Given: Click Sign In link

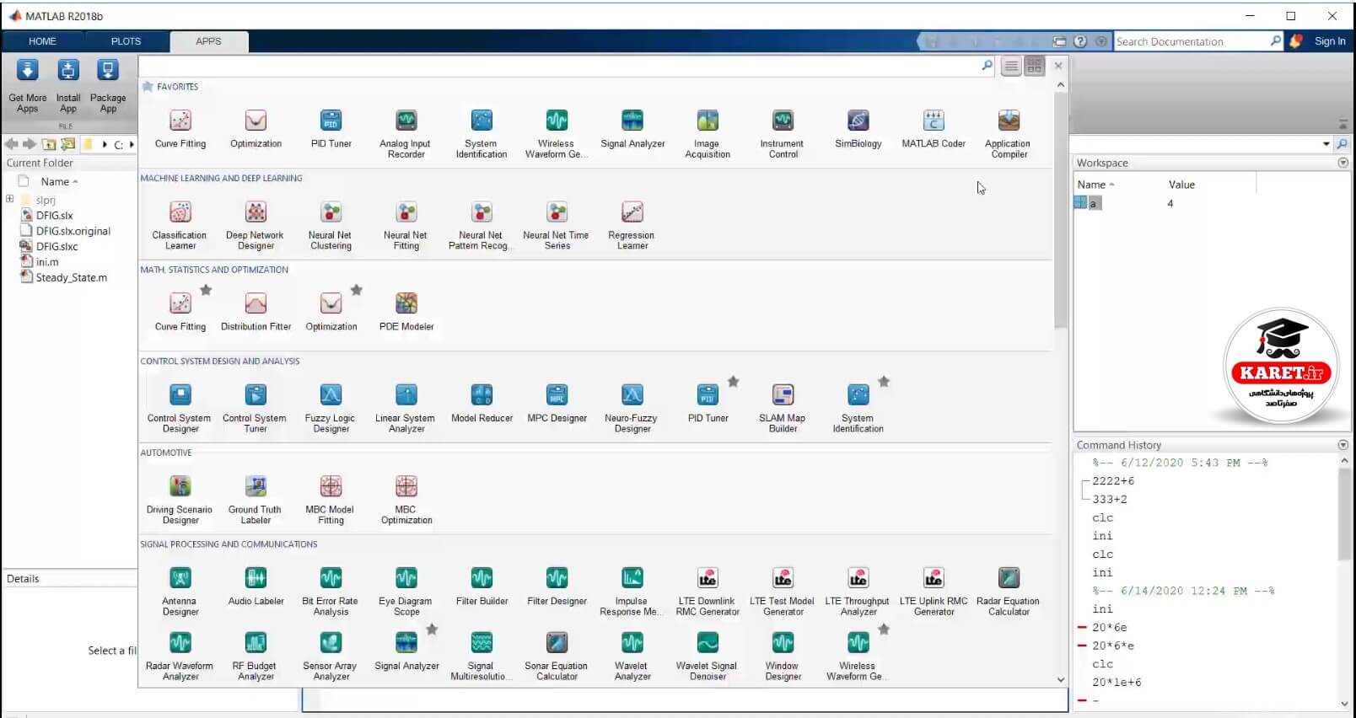Looking at the screenshot, I should pyautogui.click(x=1330, y=41).
